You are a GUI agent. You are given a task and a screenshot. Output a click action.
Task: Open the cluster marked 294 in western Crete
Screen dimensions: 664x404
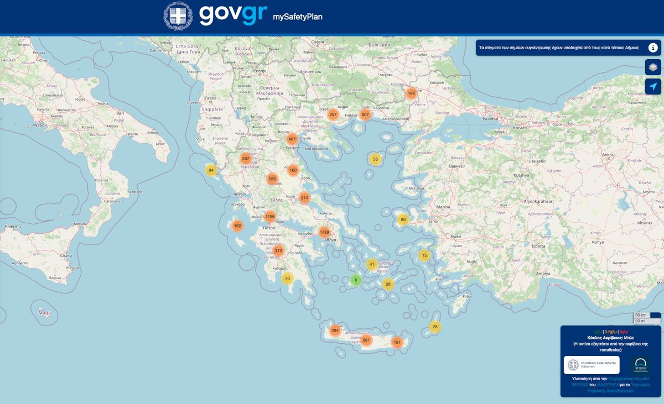click(x=335, y=330)
